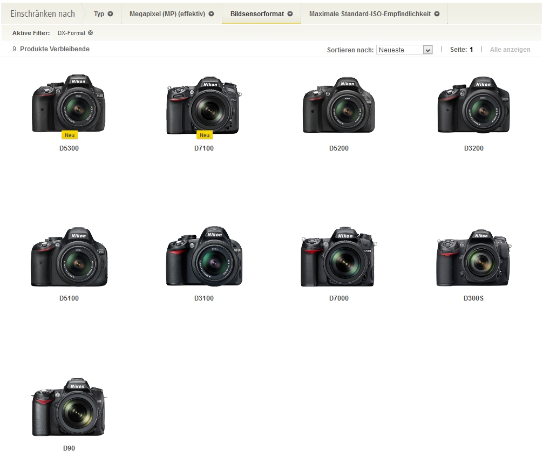Open the D7000 camera image

point(338,257)
